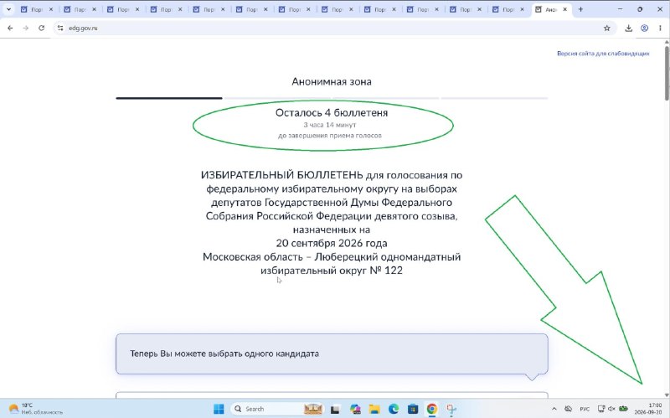Viewport: 670px width, 418px height.
Task: Reload the edg.gov.ru page
Action: 41,28
